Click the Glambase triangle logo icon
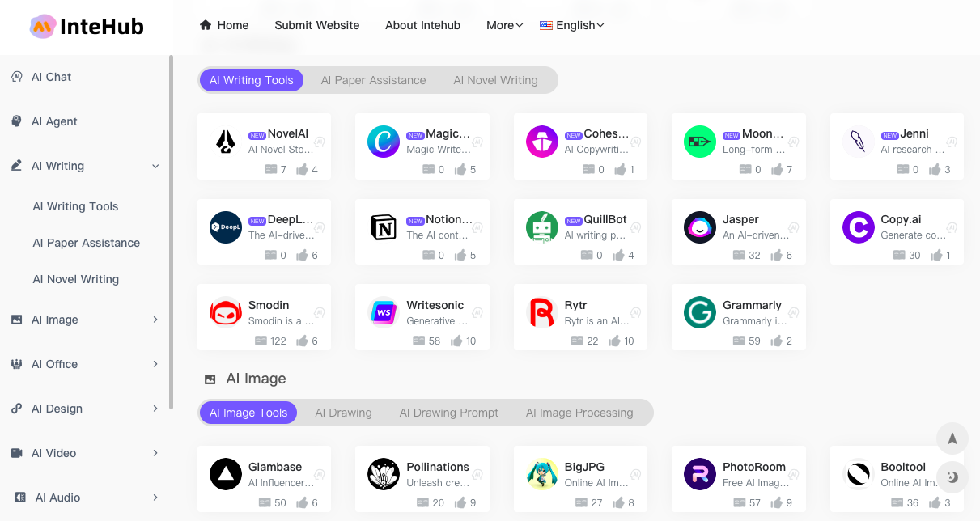 [x=226, y=475]
